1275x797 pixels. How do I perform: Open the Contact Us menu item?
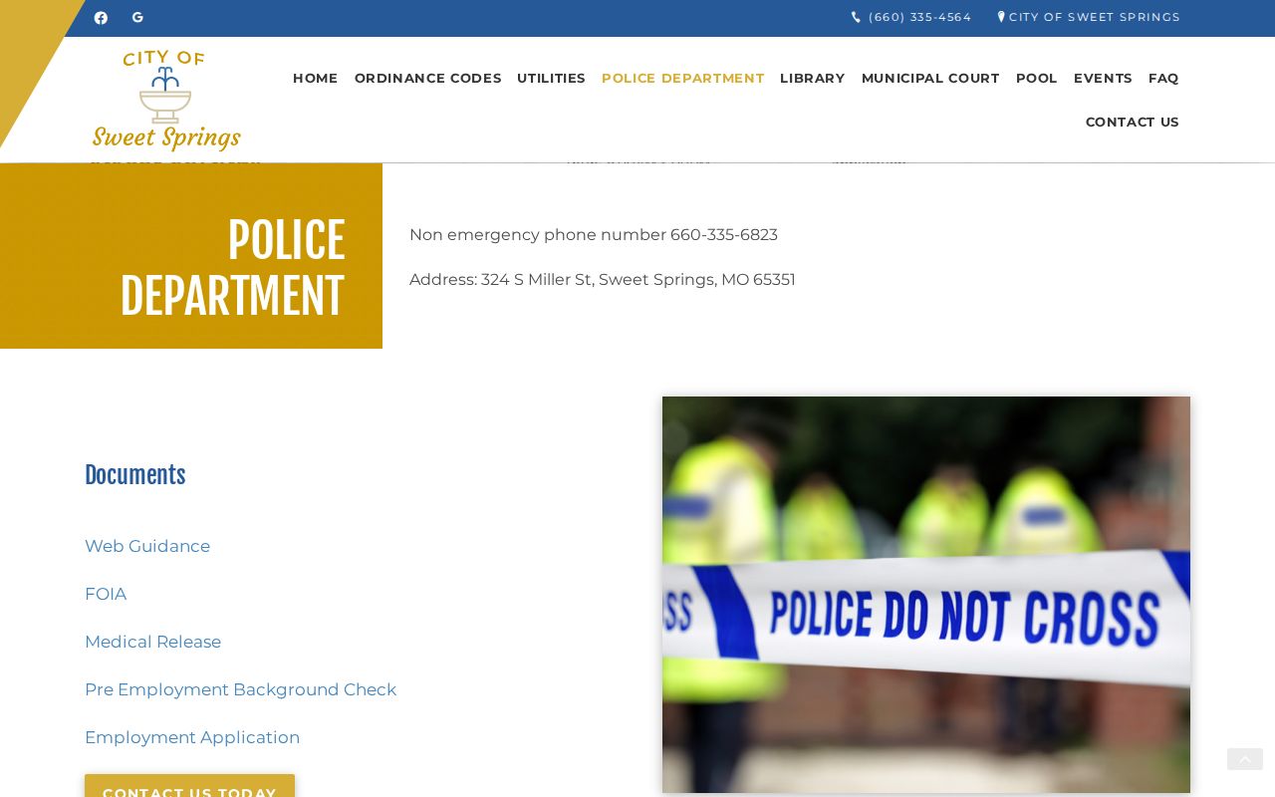[x=1133, y=122]
